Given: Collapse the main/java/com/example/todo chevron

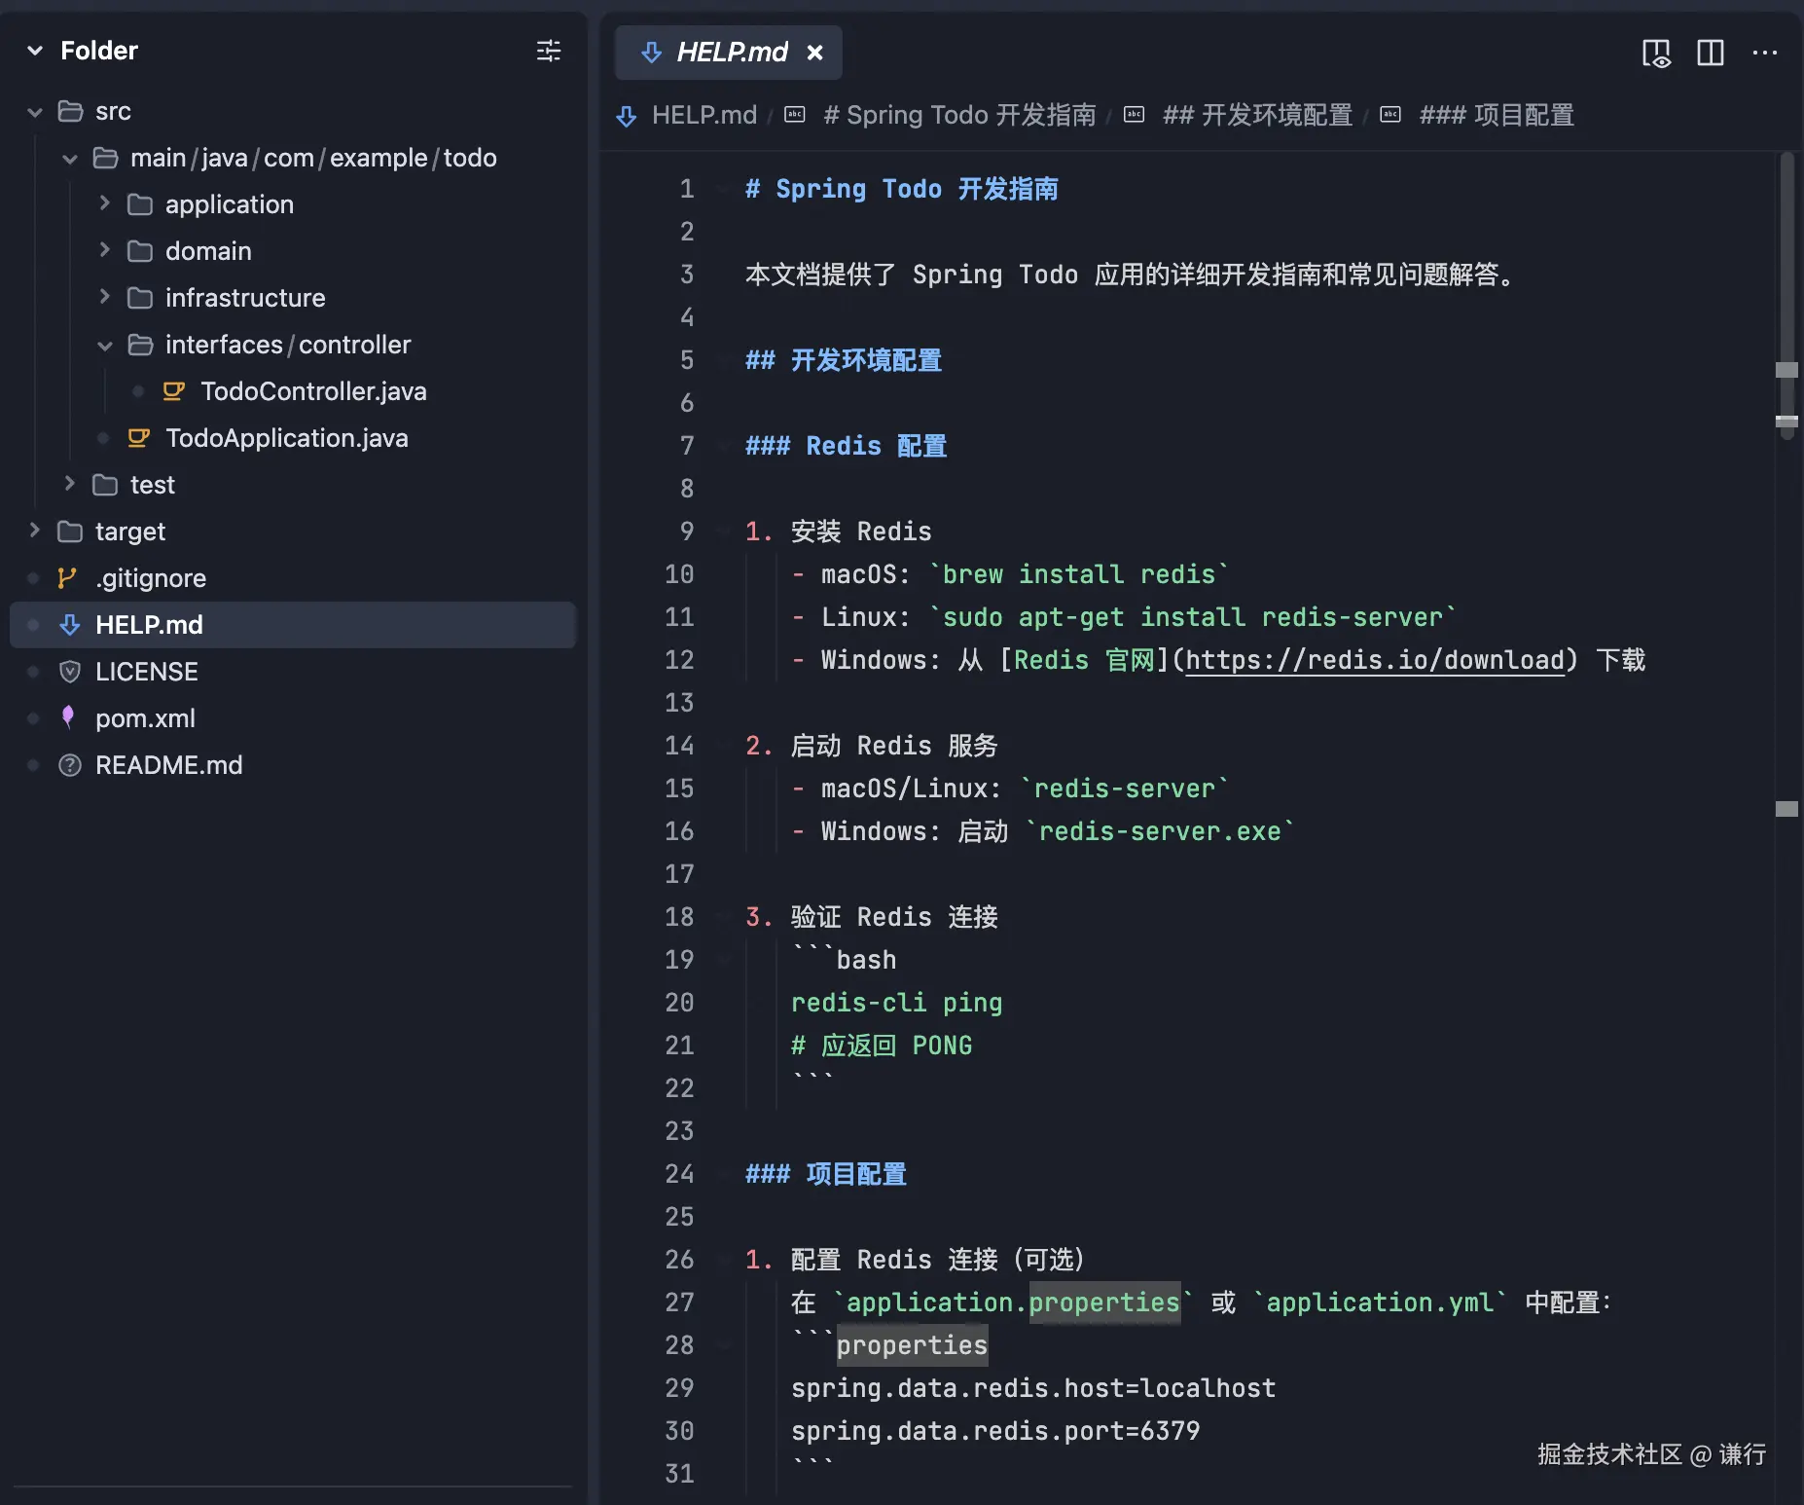Looking at the screenshot, I should click(x=70, y=159).
